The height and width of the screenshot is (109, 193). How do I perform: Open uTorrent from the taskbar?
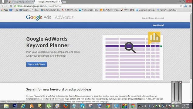[x=49, y=106]
